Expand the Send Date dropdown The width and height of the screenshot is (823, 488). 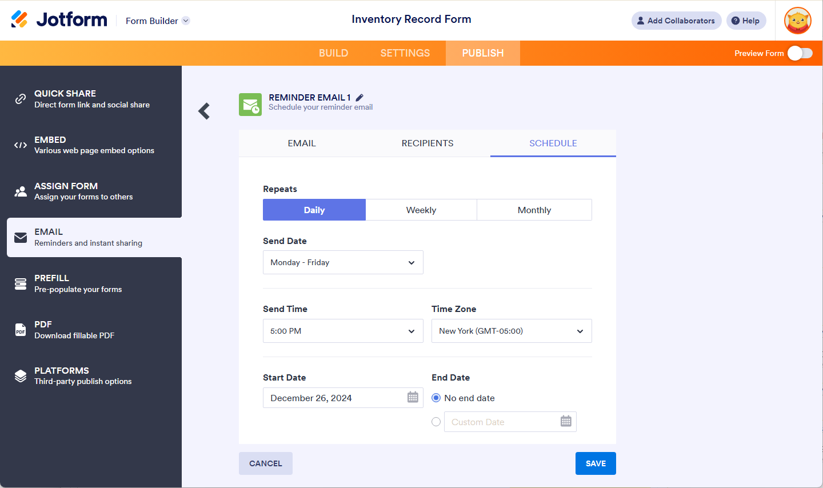click(343, 262)
